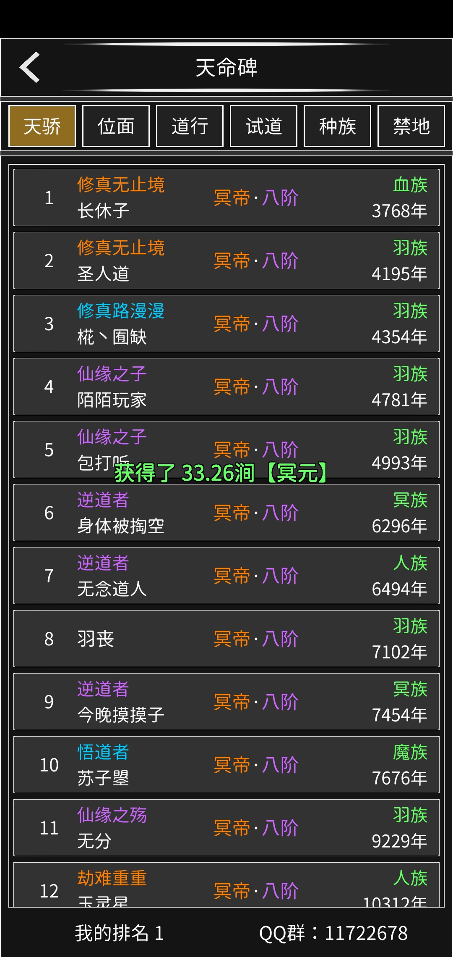
Task: Tap the 9229年 value
Action: pos(399,841)
